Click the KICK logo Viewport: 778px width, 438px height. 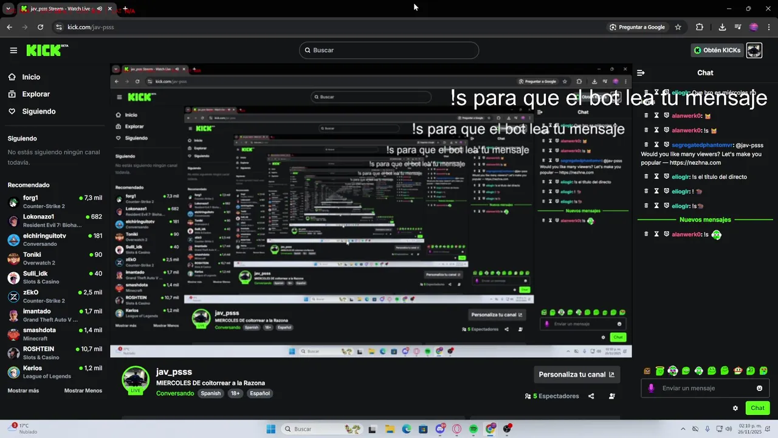(x=47, y=50)
